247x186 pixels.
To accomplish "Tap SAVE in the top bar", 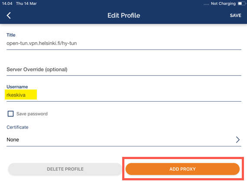I will click(x=235, y=16).
